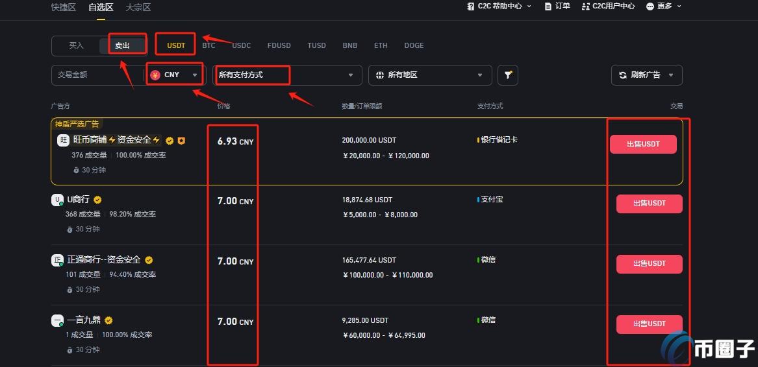Open the advertisement filter funnel icon
The image size is (758, 367).
[x=507, y=75]
